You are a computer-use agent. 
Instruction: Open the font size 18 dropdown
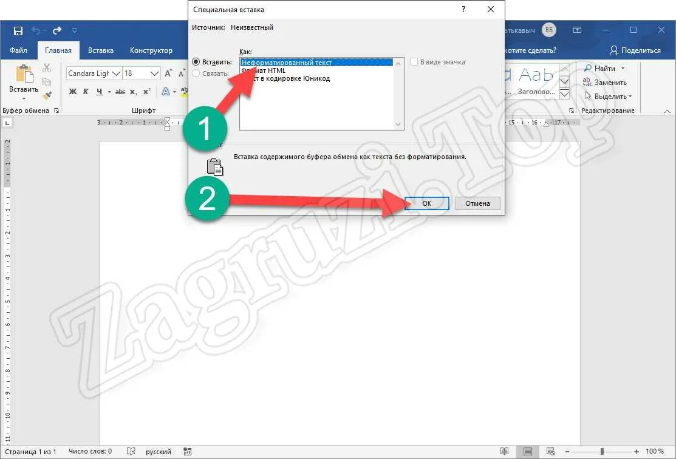[154, 73]
